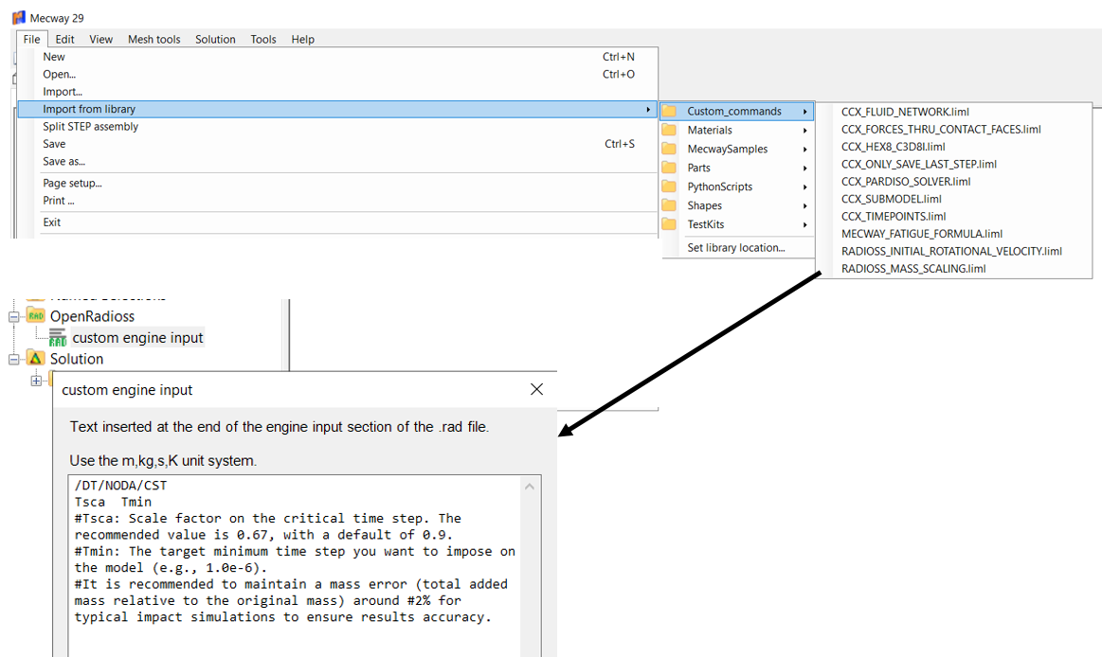This screenshot has height=657, width=1102.
Task: Expand the MecwaySamples submenu arrow
Action: pos(804,149)
